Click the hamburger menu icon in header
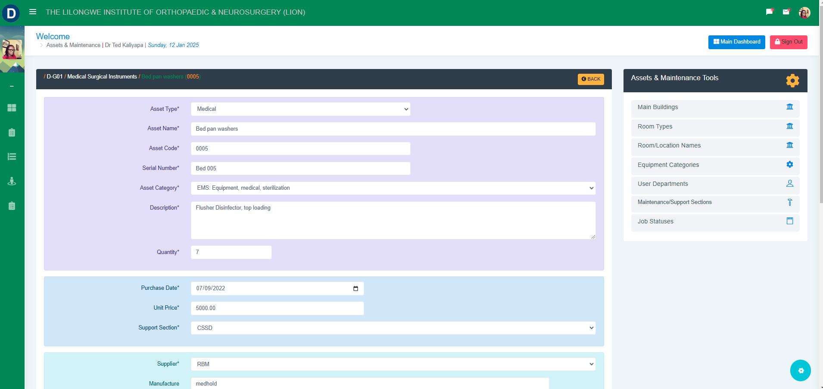 point(33,12)
